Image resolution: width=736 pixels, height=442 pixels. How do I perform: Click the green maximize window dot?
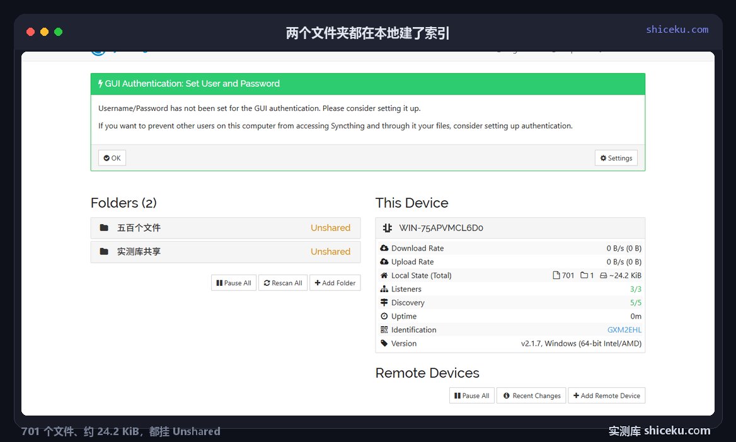[58, 32]
